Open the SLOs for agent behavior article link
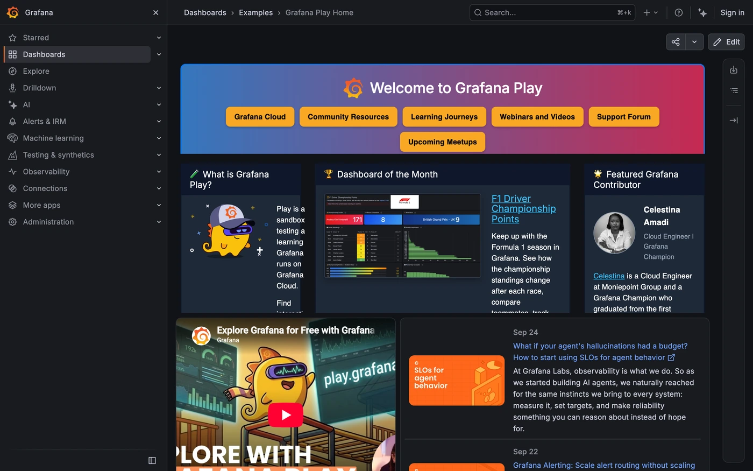This screenshot has height=471, width=753. tap(600, 352)
